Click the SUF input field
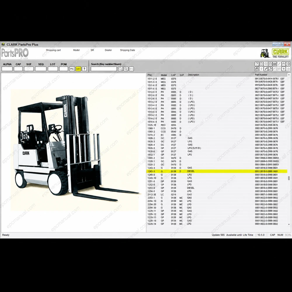Image resolution: width=292 pixels, height=292 pixels. pos(29,69)
